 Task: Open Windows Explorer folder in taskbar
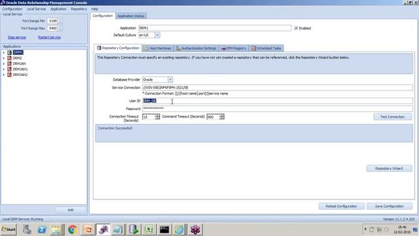(57, 229)
